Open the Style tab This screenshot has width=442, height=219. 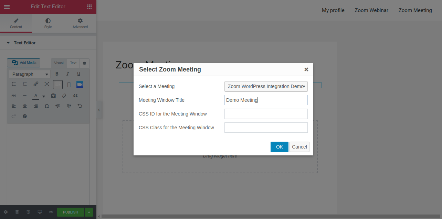pos(48,23)
